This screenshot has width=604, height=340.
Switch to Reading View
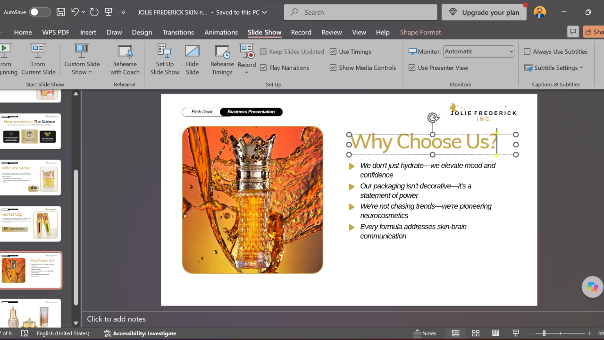click(495, 333)
